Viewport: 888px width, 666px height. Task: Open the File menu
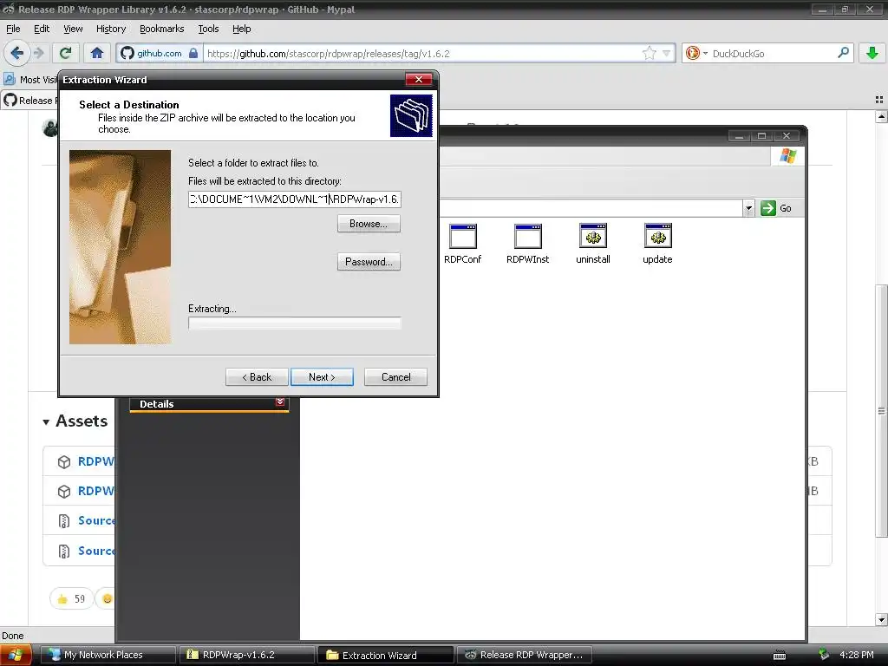[x=13, y=29]
